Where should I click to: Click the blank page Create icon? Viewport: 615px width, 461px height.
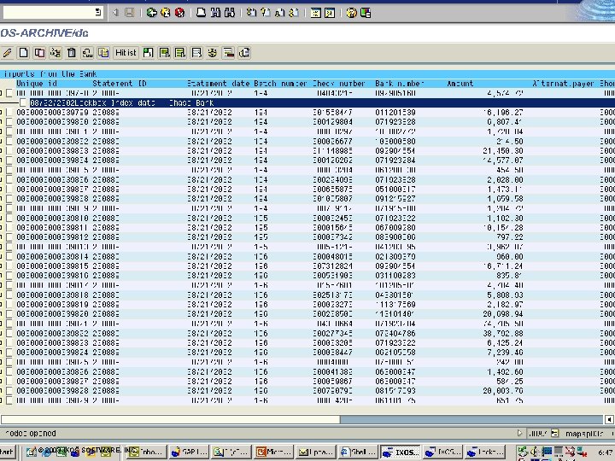click(24, 53)
